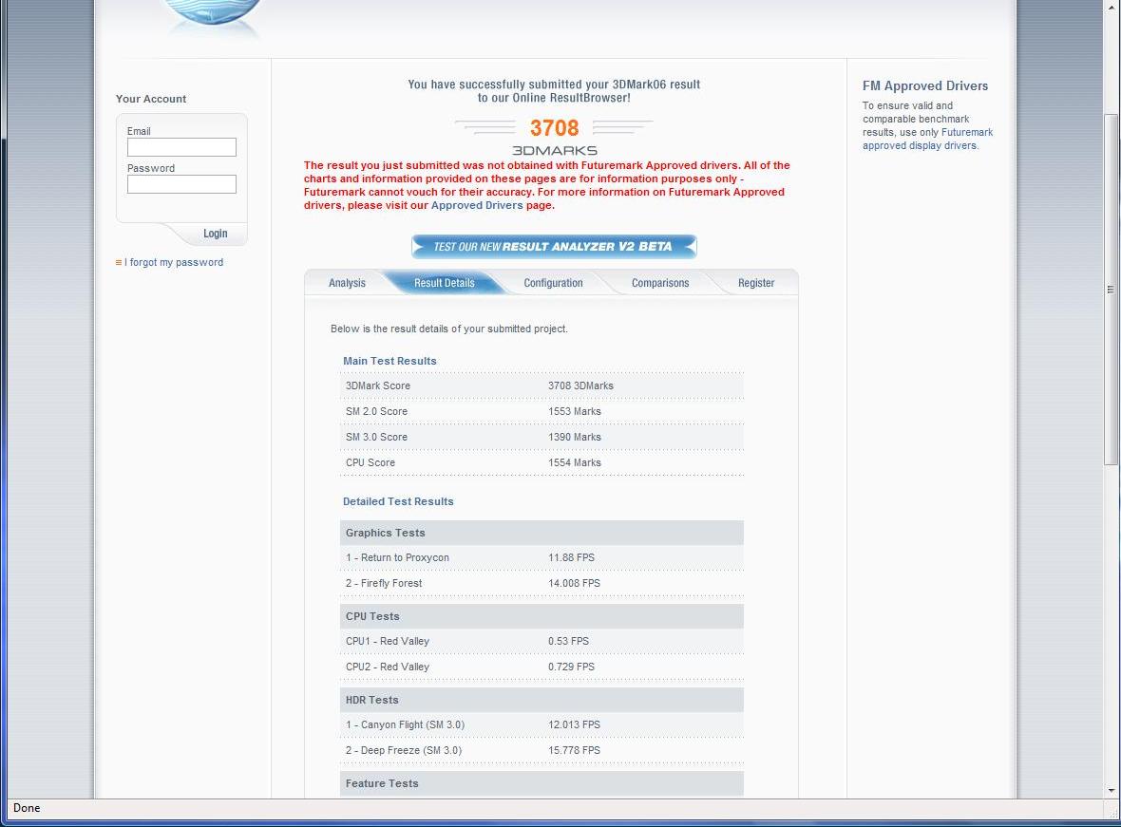The height and width of the screenshot is (827, 1121).
Task: Open the 'I forgot my password' link
Action: point(174,262)
